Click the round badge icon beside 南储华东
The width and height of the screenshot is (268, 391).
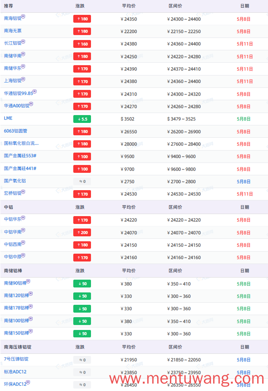tap(23, 66)
